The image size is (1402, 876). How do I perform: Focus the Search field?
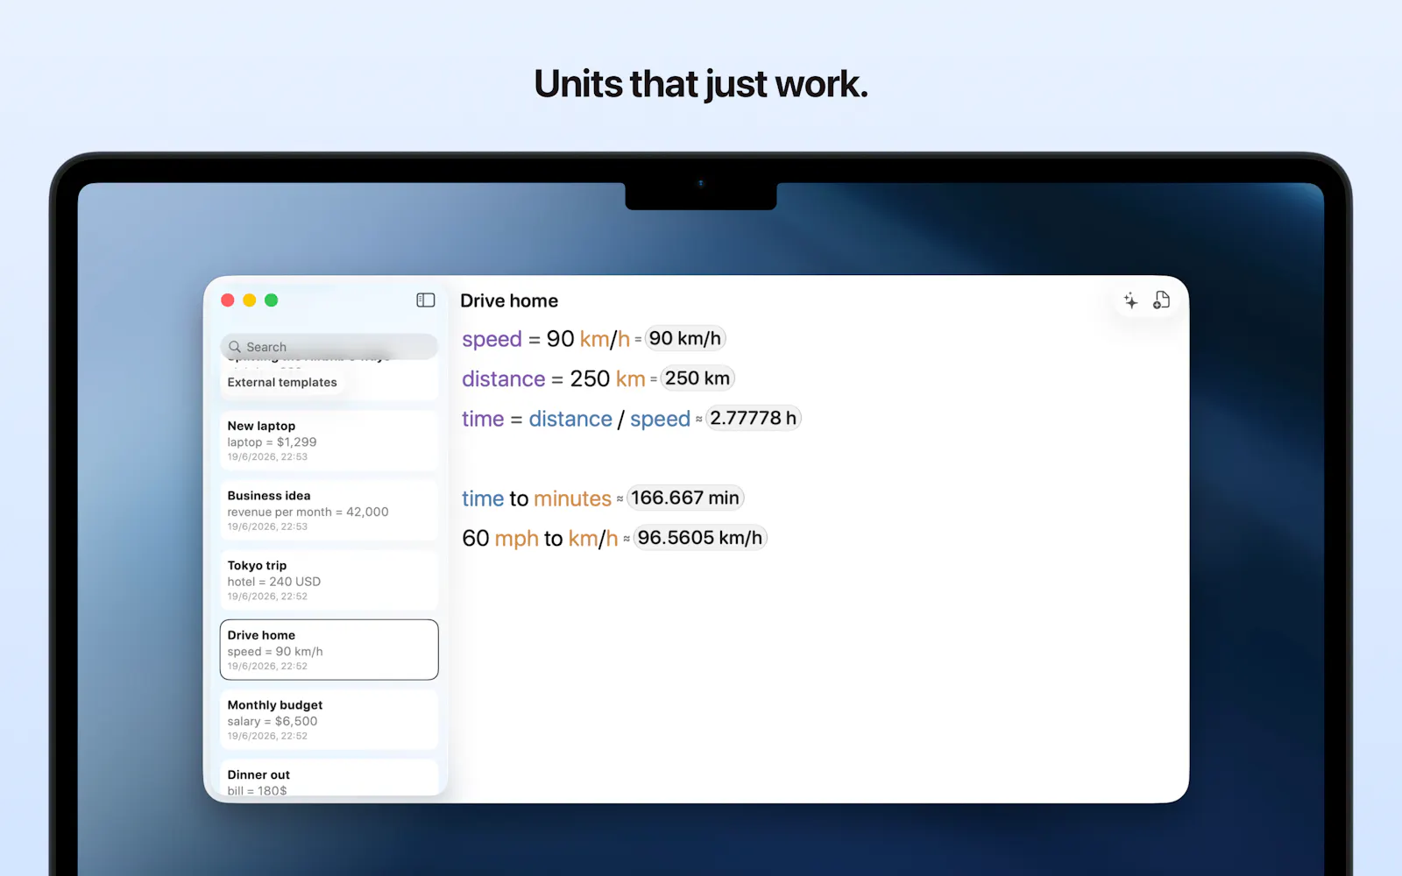coord(329,347)
